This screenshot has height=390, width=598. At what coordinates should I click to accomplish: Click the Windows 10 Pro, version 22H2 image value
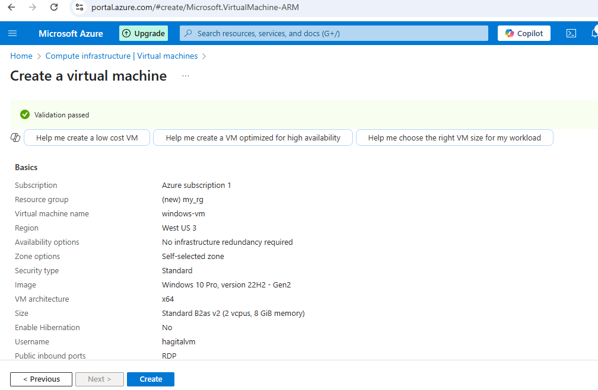pos(226,285)
